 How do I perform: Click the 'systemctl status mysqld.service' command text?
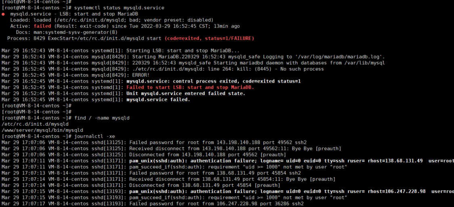pyautogui.click(x=119, y=8)
